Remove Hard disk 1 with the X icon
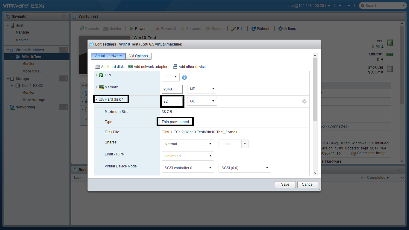 tap(304, 101)
